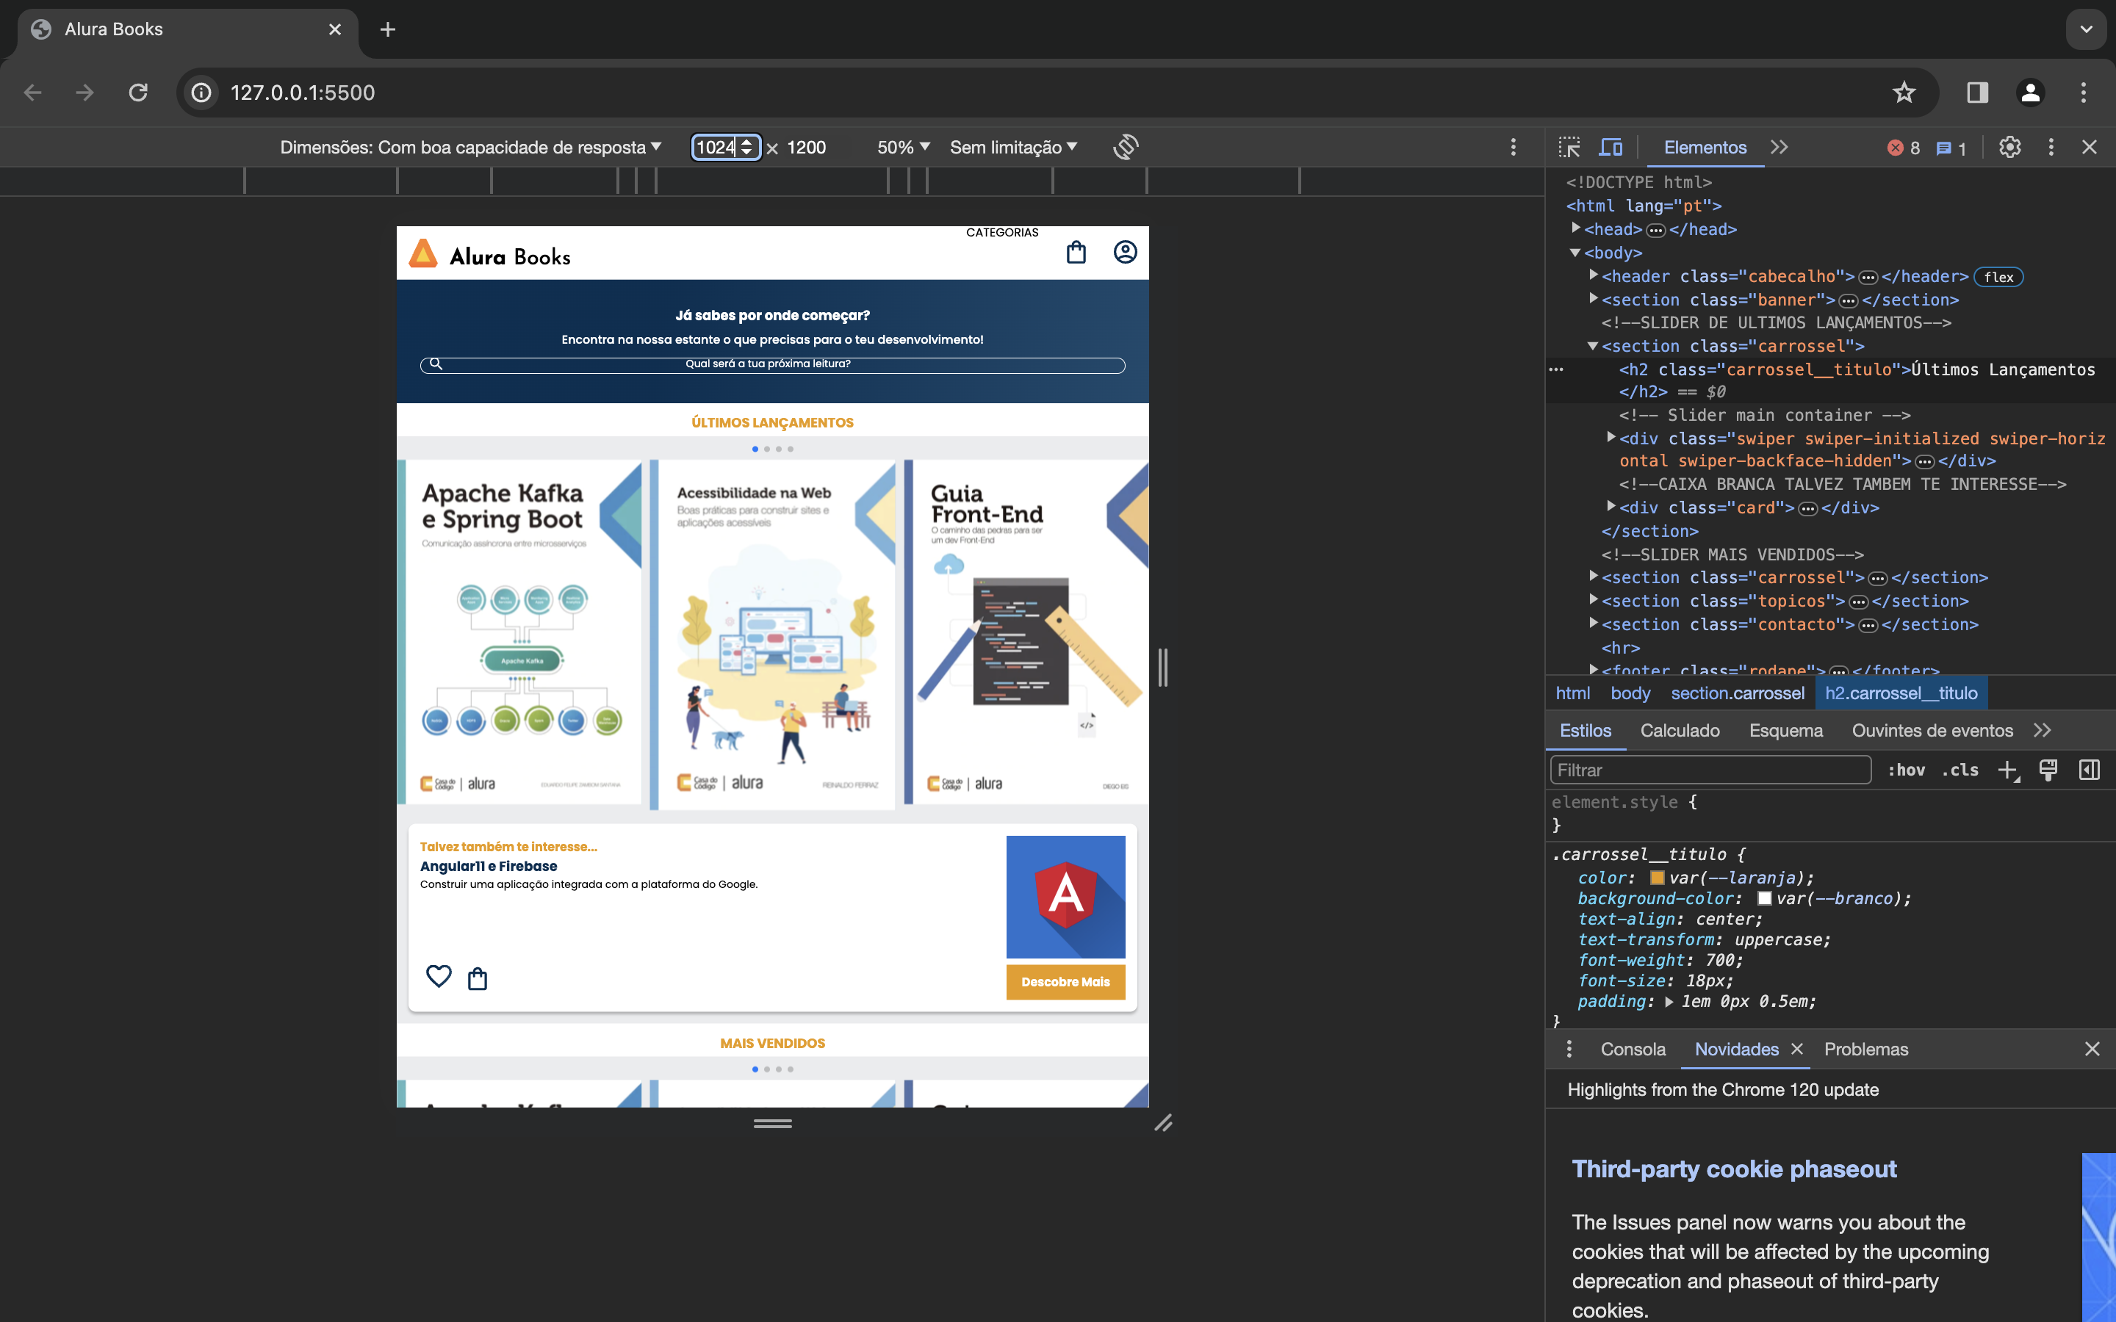This screenshot has width=2116, height=1322.
Task: Click CATEGORIAS link in site header
Action: (x=1002, y=233)
